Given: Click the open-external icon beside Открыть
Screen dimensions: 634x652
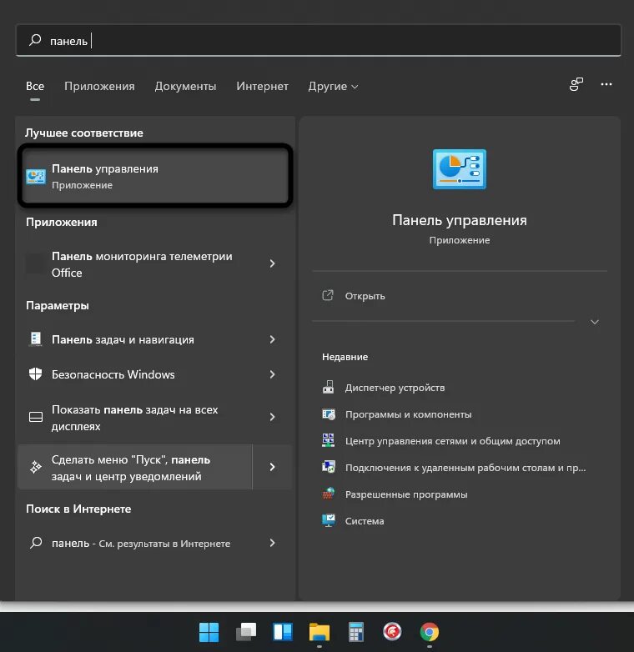Looking at the screenshot, I should point(328,296).
